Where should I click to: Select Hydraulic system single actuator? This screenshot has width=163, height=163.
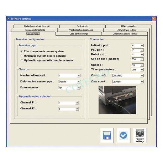pos(22,56)
